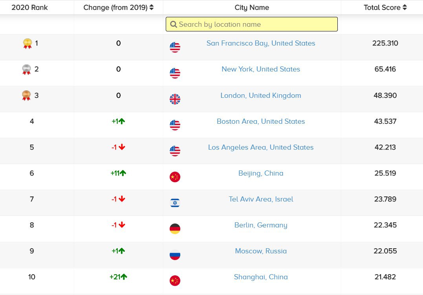
Task: Click the bronze medal icon at rank 3
Action: [26, 95]
